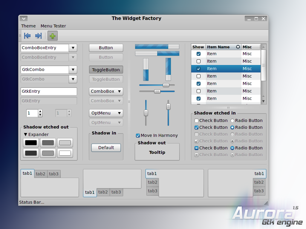Collapse the Expander triangle
The height and width of the screenshot is (229, 306).
25,134
